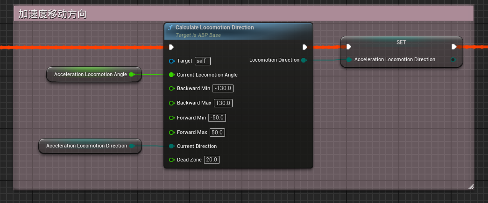Click the 'Locomotion Direction' output label
Screen dimensions: 488x203
click(x=274, y=60)
